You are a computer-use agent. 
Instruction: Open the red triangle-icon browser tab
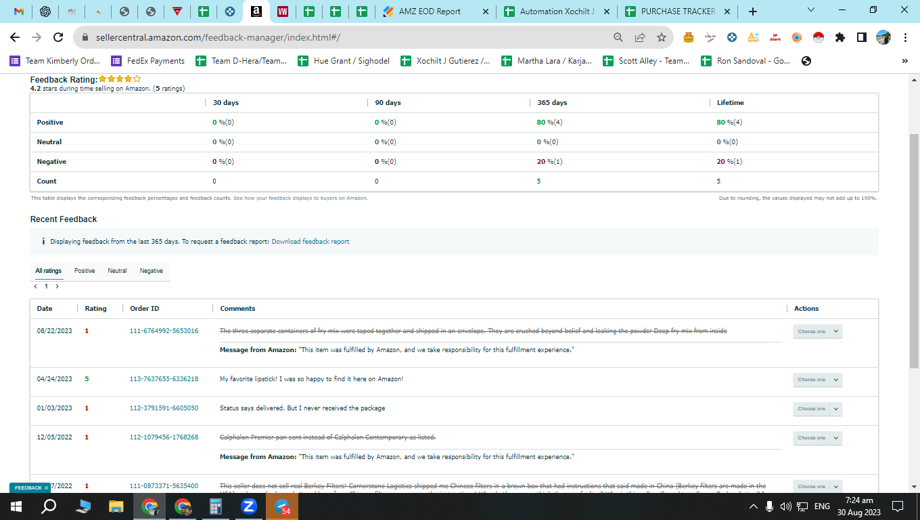click(177, 12)
